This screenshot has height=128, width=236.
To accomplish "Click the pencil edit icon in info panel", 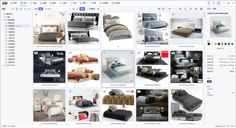I will (233, 93).
